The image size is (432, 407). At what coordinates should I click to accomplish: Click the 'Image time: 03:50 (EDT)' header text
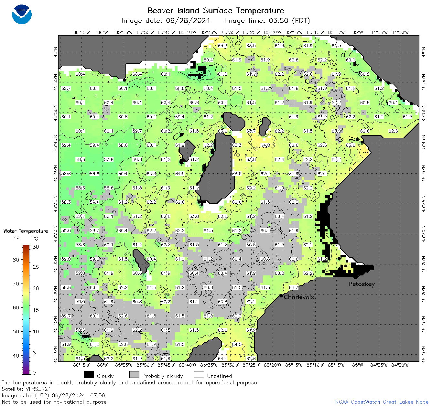click(267, 21)
